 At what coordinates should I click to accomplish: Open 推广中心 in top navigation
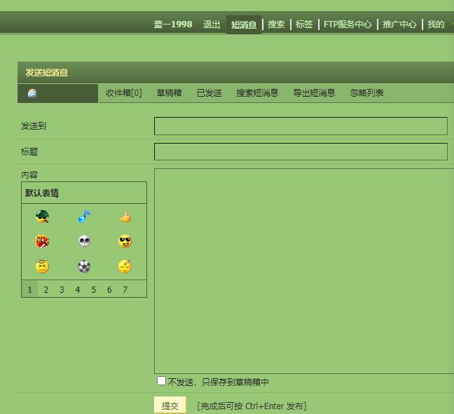(x=399, y=25)
